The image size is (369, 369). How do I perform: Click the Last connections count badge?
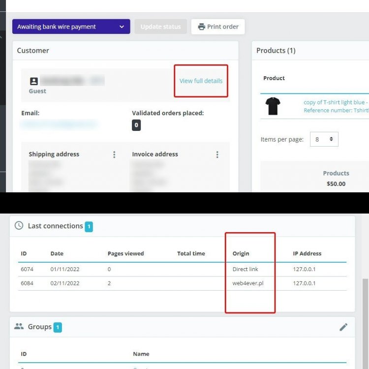pos(89,227)
